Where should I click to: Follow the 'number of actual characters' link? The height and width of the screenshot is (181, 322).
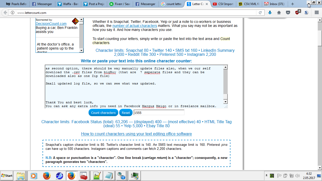(x=135, y=26)
